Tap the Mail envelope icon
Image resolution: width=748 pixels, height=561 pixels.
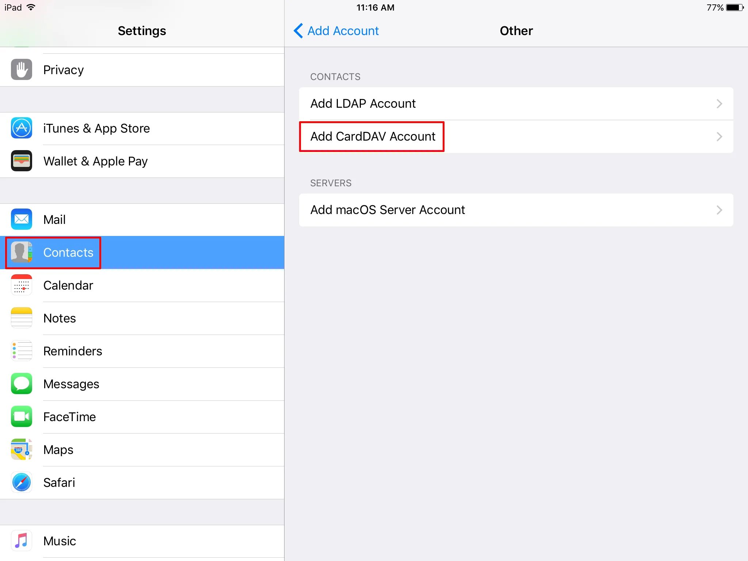(22, 220)
